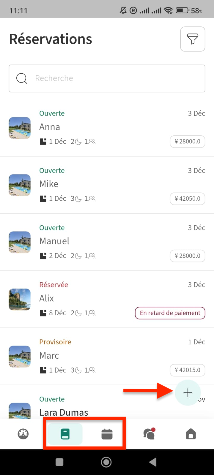Open the dashboard tab in bottom bar
The width and height of the screenshot is (214, 475).
tap(23, 434)
